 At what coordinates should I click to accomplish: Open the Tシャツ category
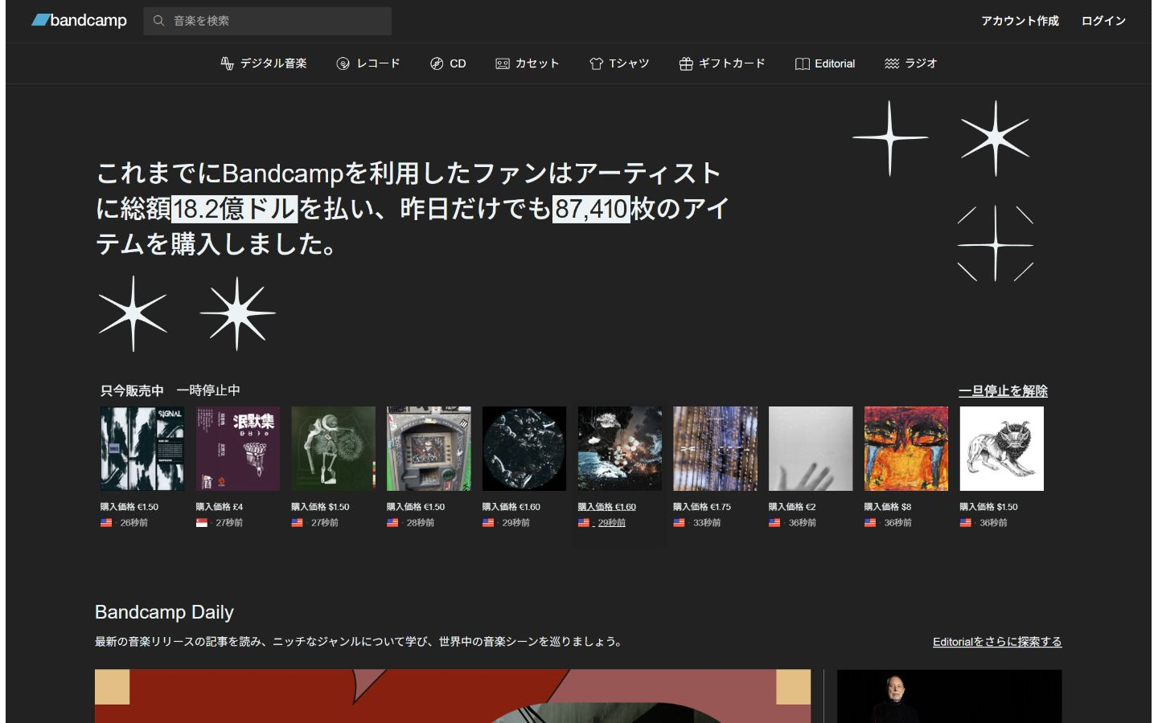tap(619, 63)
